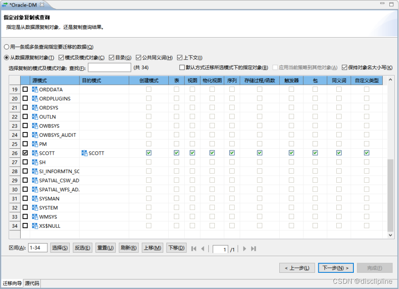
Task: Click the ORDPLUGINS schema icon
Action: (x=35, y=98)
